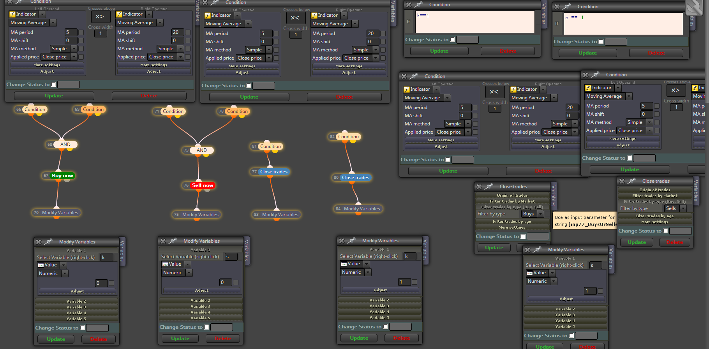This screenshot has width=709, height=349.
Task: Pin the Modify Variables panel setting k to 0
Action: click(48, 242)
